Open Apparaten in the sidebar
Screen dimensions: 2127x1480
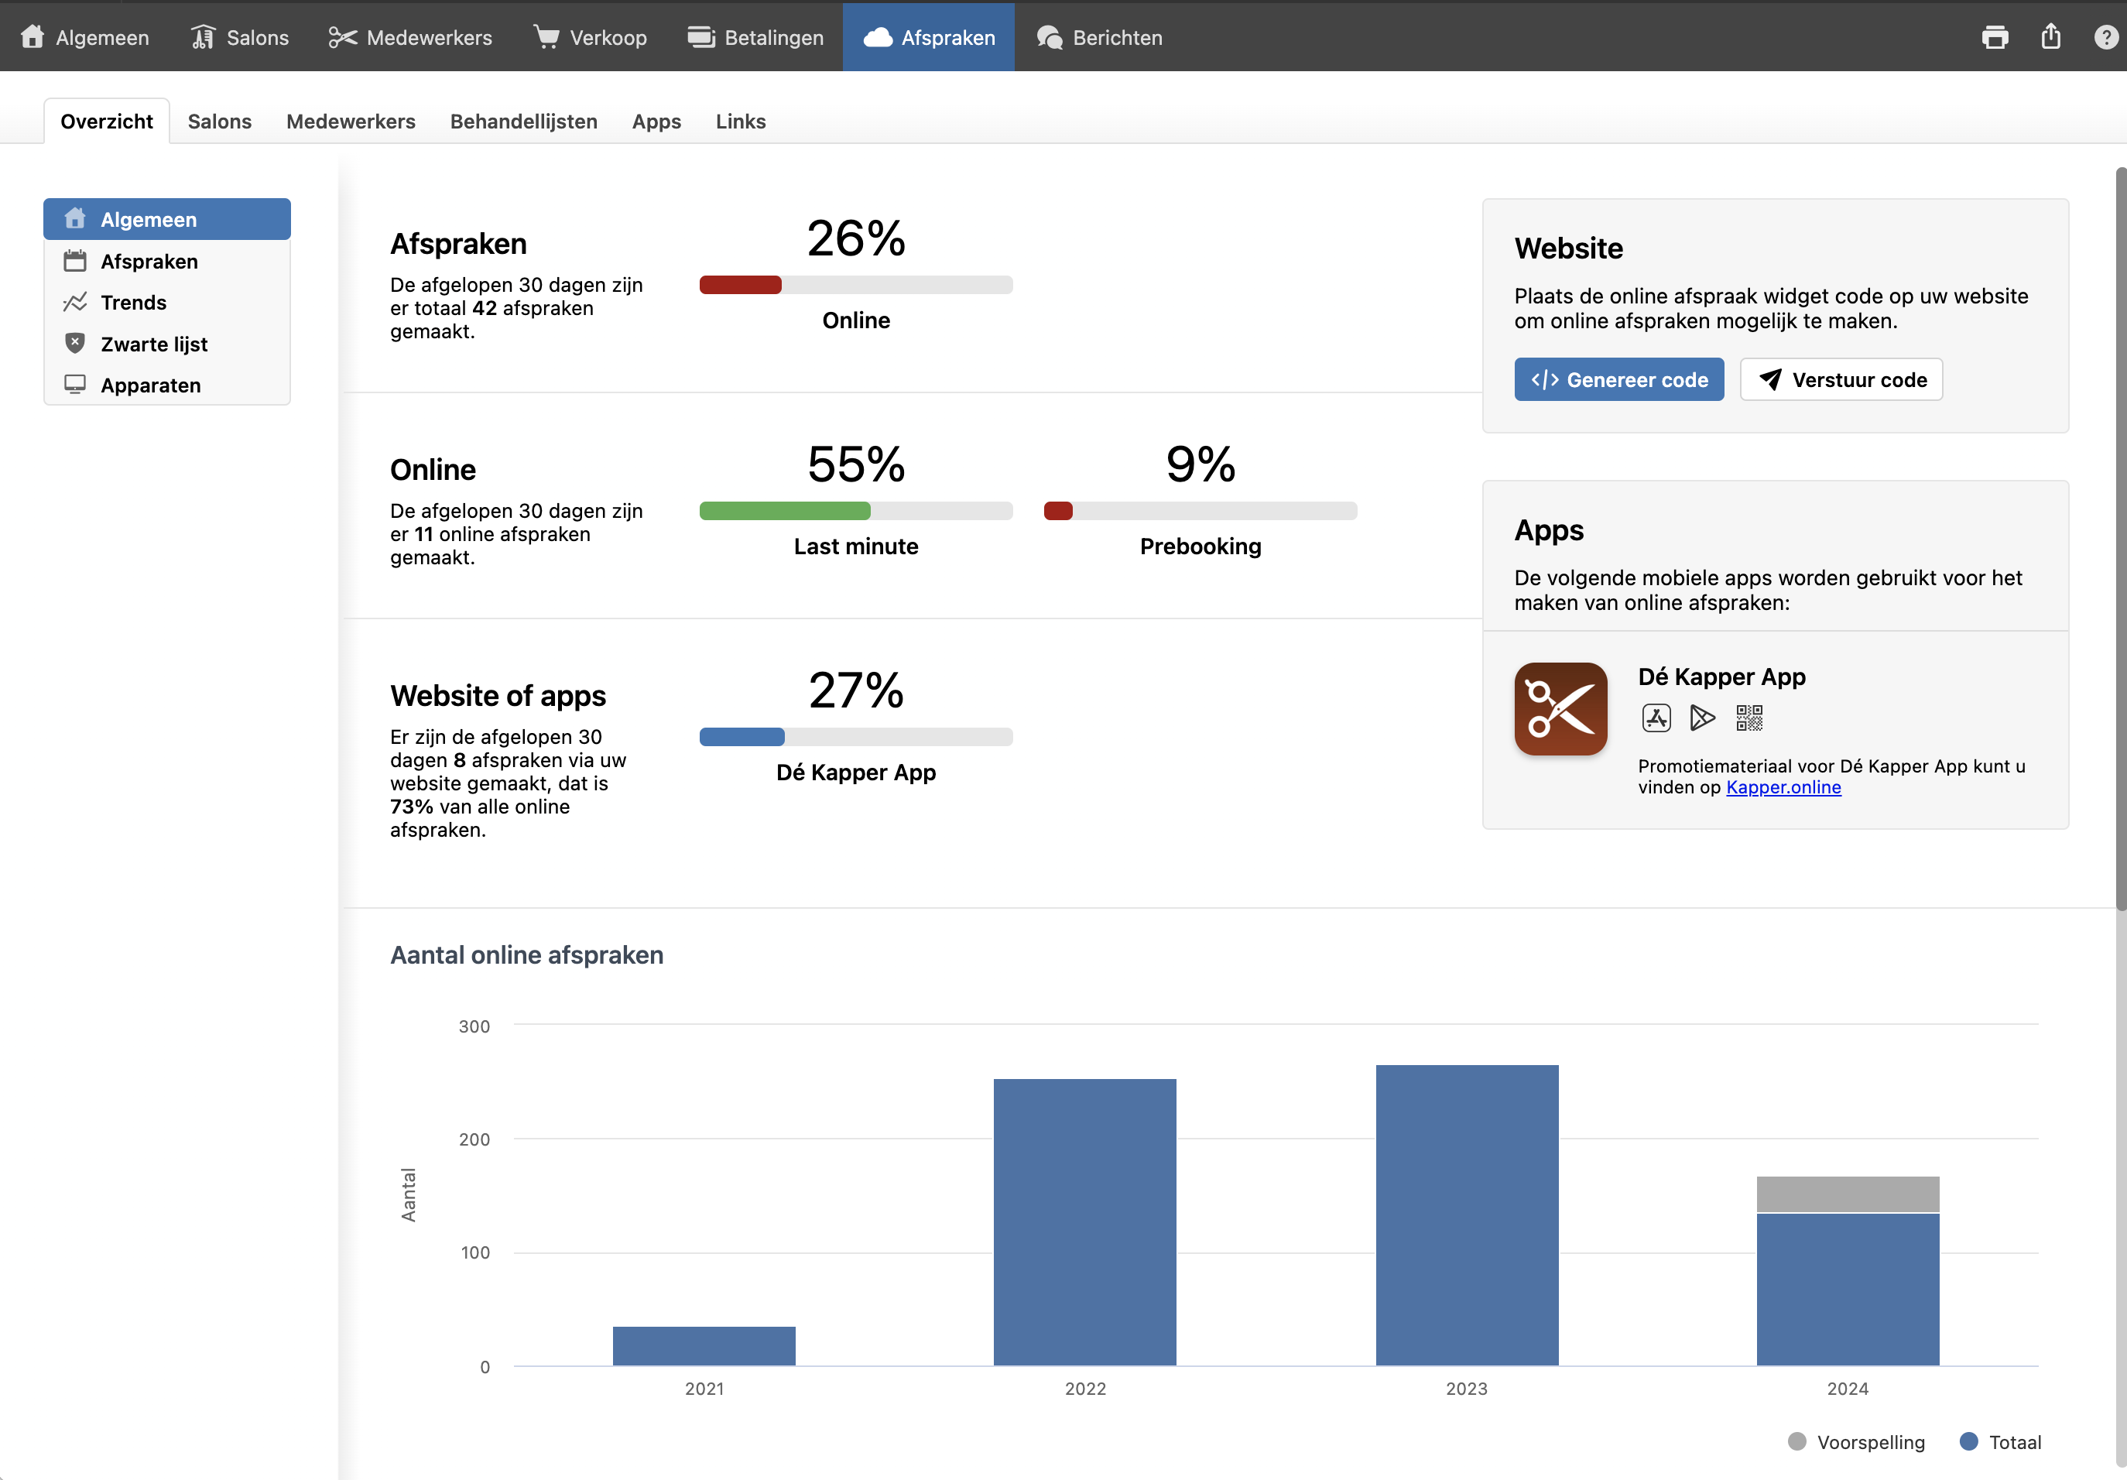(150, 385)
